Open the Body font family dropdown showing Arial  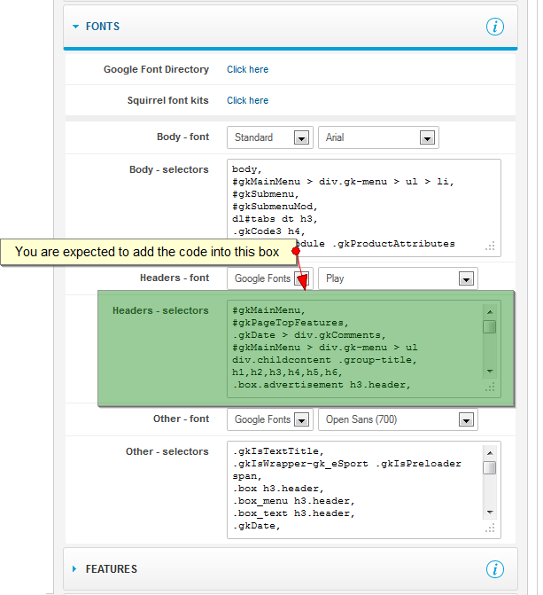(x=378, y=137)
